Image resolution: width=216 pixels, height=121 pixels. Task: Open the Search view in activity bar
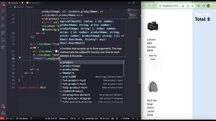click(3, 11)
